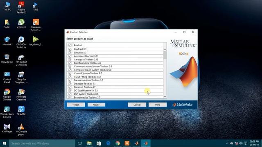Click the Data Acquisition Toolbox 3.5 row text
Screen dimensions: 262x147
(x=88, y=80)
